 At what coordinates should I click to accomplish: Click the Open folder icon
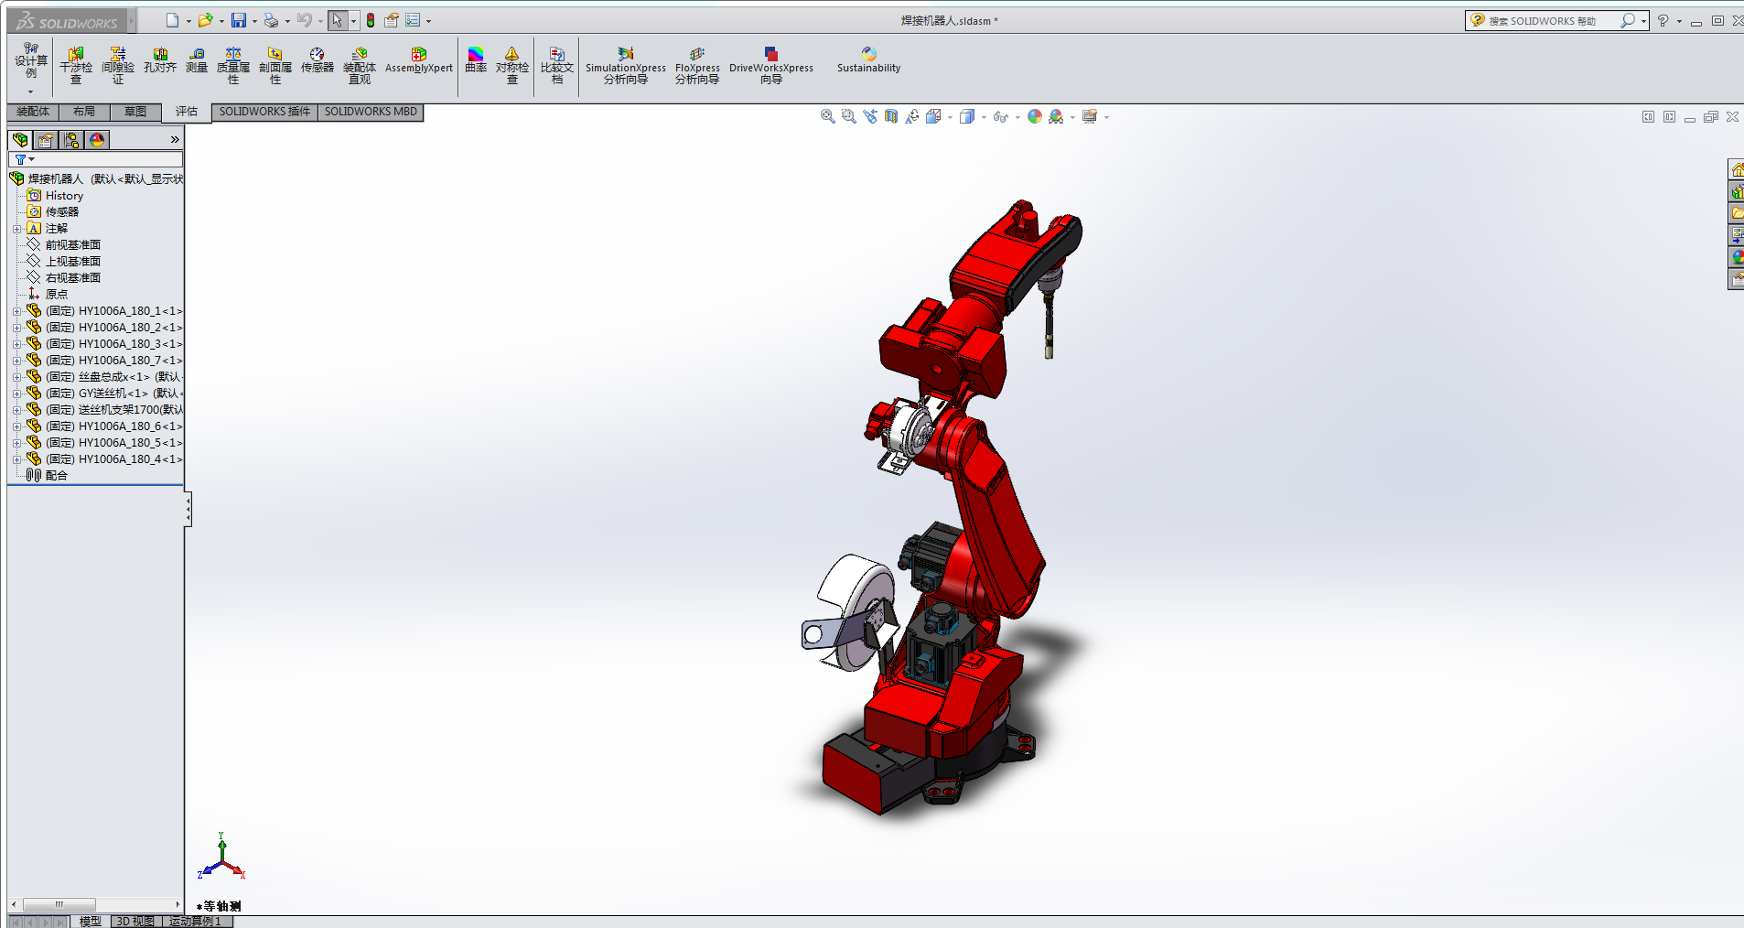(205, 20)
